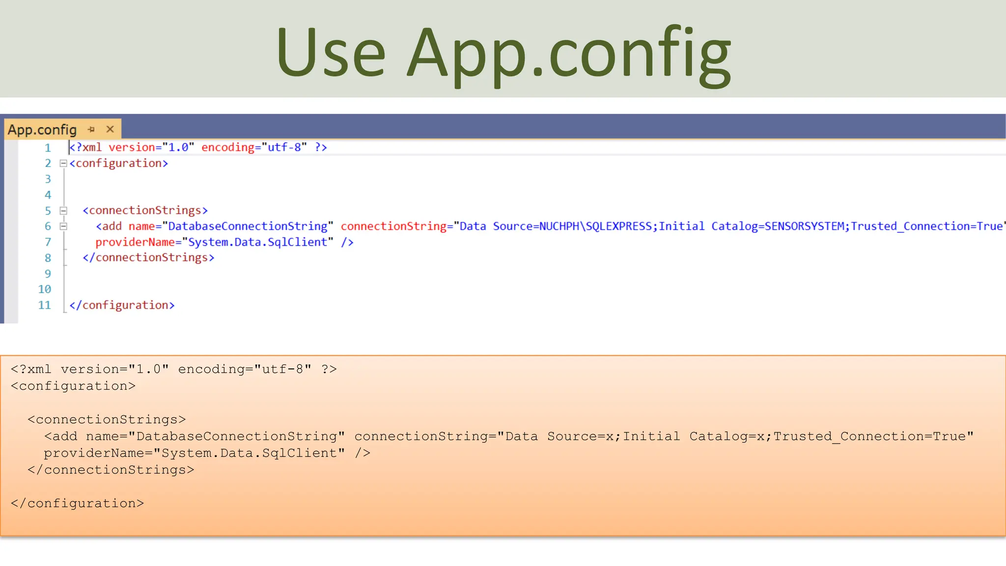Screen dimensions: 1006x566
Task: Close the App.config tab
Action: point(110,129)
